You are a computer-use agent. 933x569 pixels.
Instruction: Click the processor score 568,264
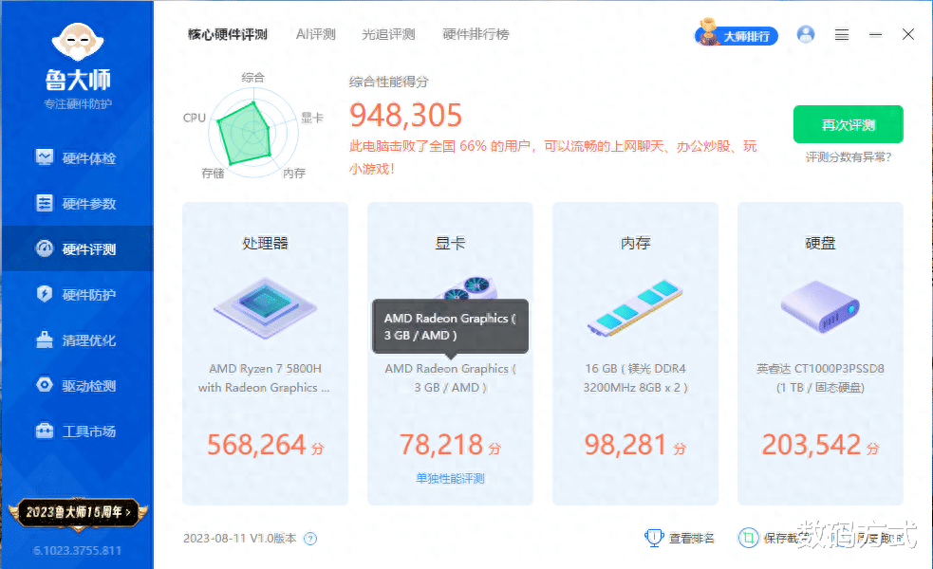256,445
